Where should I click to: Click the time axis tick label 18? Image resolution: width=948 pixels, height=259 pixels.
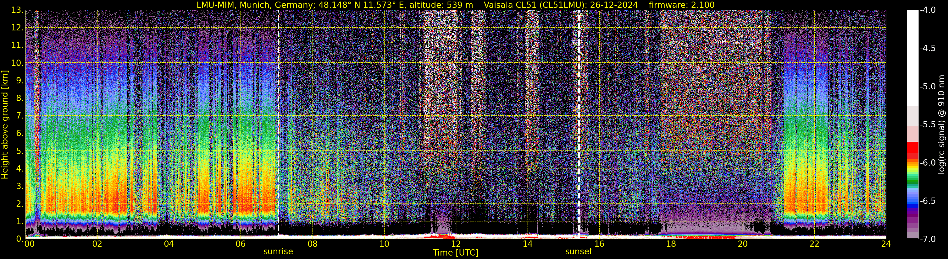pos(671,244)
